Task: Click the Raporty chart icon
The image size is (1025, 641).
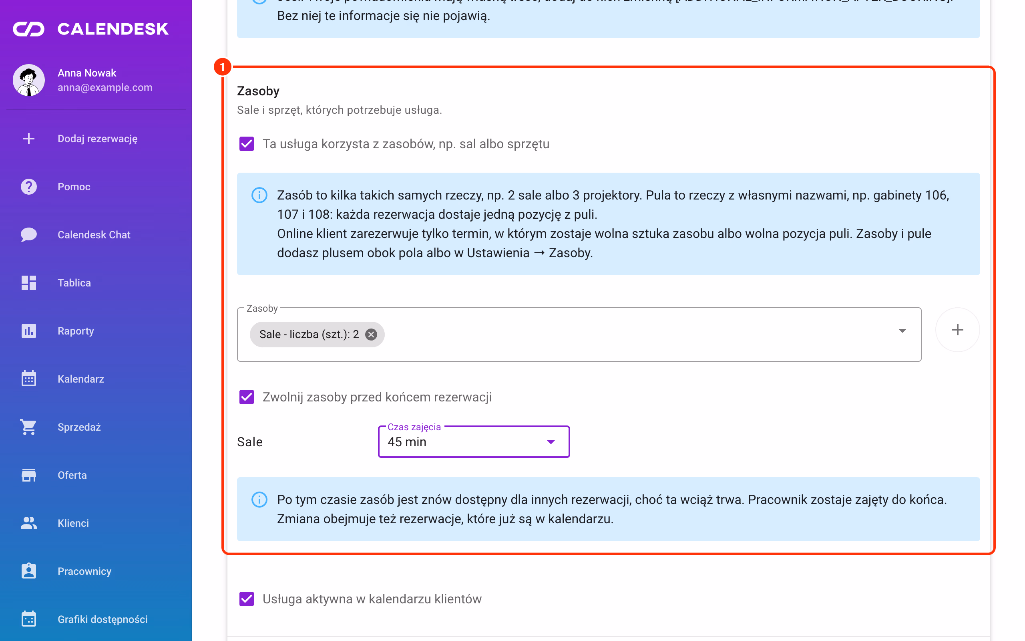Action: point(29,331)
